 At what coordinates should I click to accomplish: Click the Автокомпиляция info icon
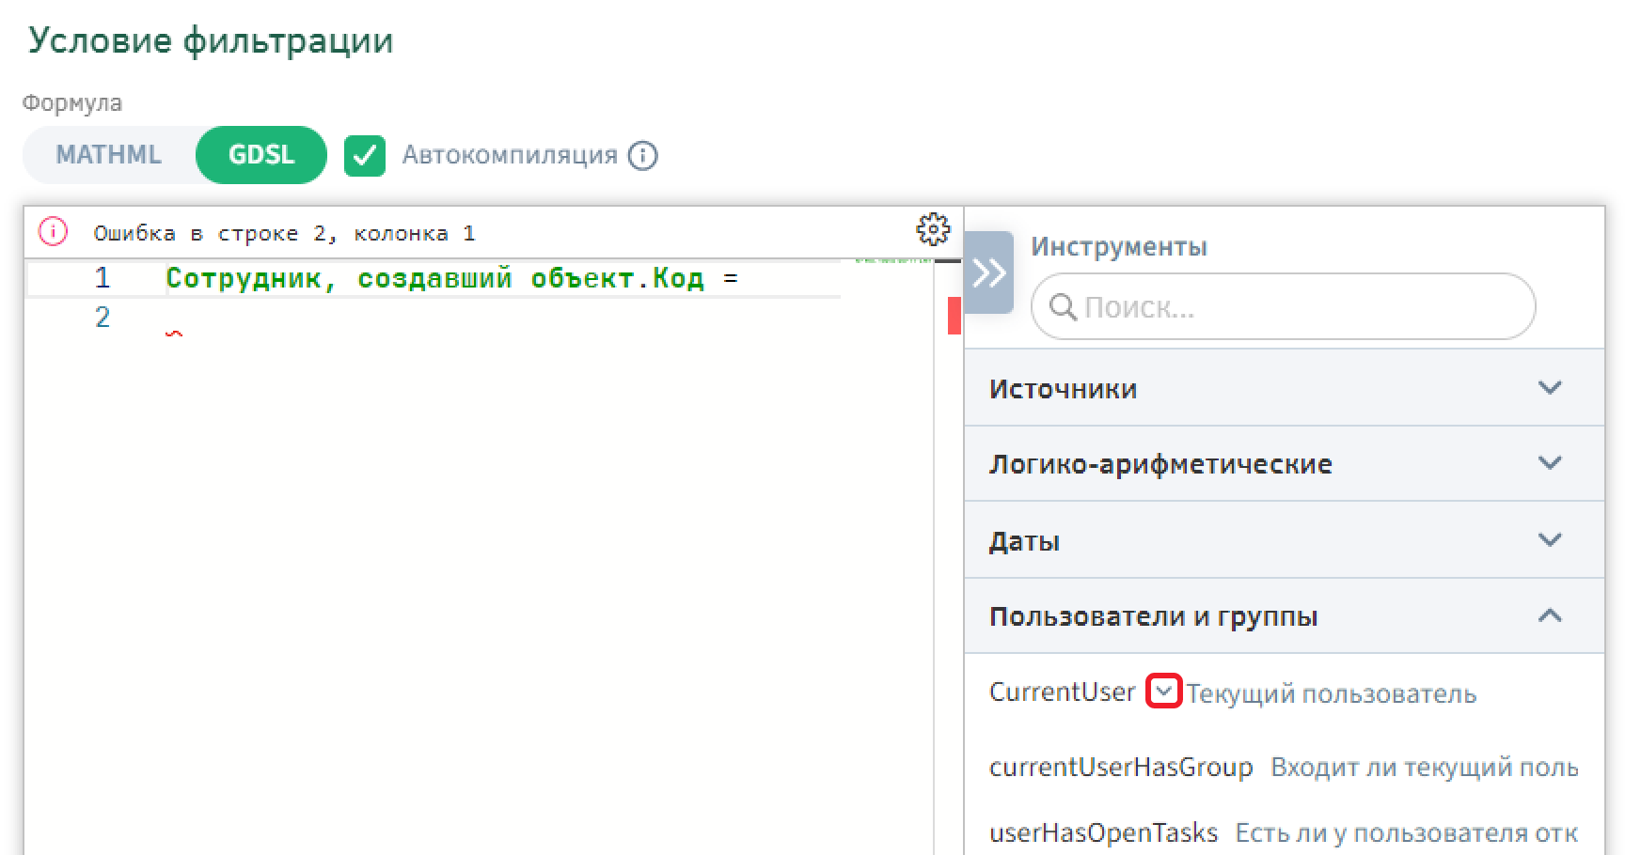pos(643,156)
